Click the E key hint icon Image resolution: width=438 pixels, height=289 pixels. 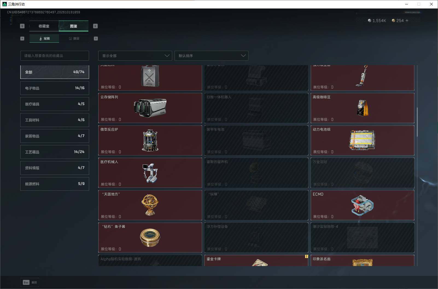[x=95, y=26]
